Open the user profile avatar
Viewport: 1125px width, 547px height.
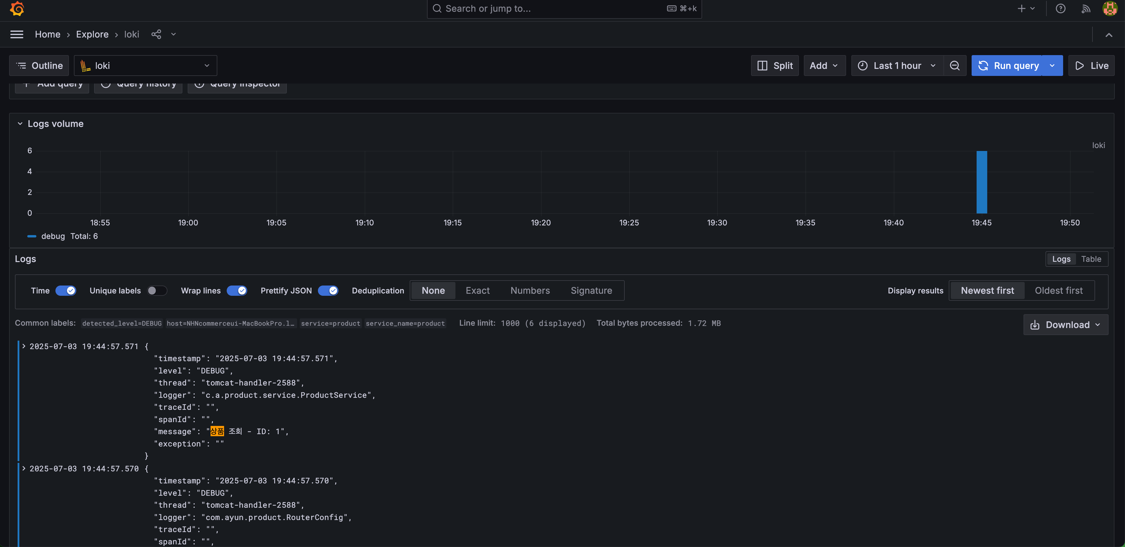coord(1110,8)
